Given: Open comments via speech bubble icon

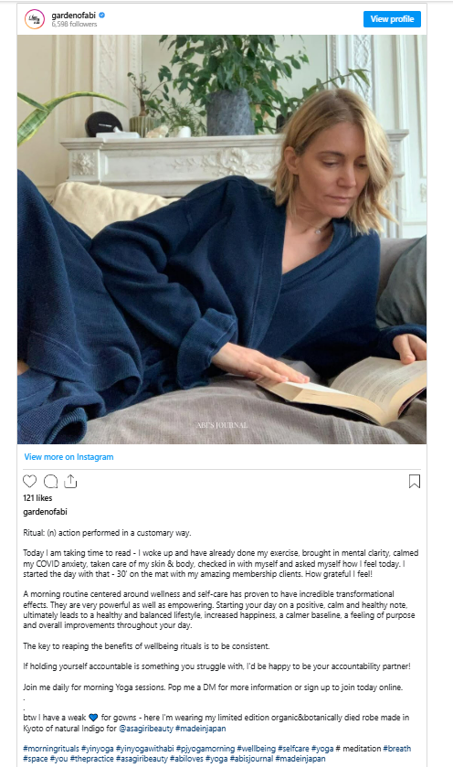Looking at the screenshot, I should 50,482.
